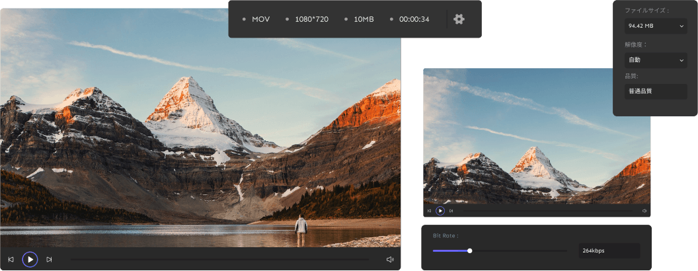Image resolution: width=698 pixels, height=271 pixels.
Task: Skip to next frame in large player
Action: tap(49, 259)
